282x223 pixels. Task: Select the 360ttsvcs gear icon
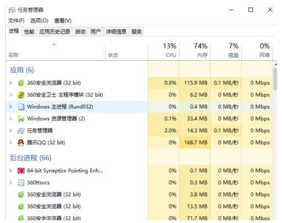point(21,183)
